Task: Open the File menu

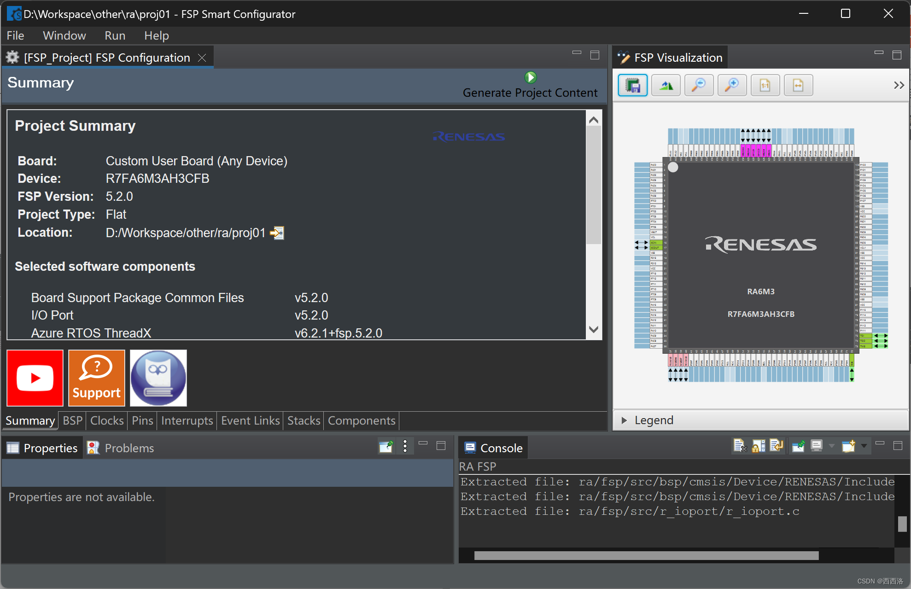Action: [15, 35]
